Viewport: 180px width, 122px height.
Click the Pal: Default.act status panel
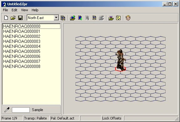(x=64, y=118)
